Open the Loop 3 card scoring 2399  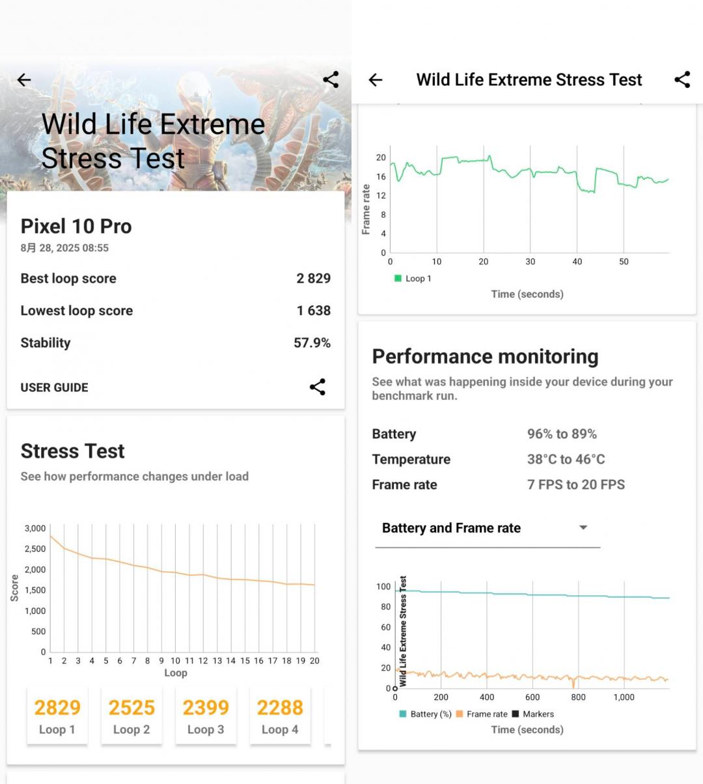click(206, 716)
